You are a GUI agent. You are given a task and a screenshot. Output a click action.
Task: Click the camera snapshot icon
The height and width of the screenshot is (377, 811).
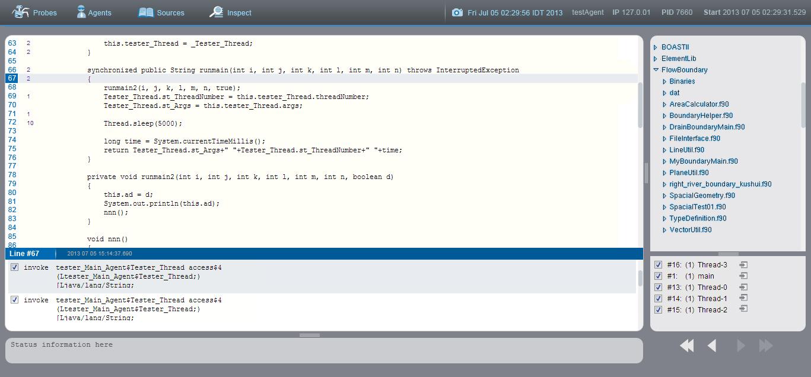point(457,12)
